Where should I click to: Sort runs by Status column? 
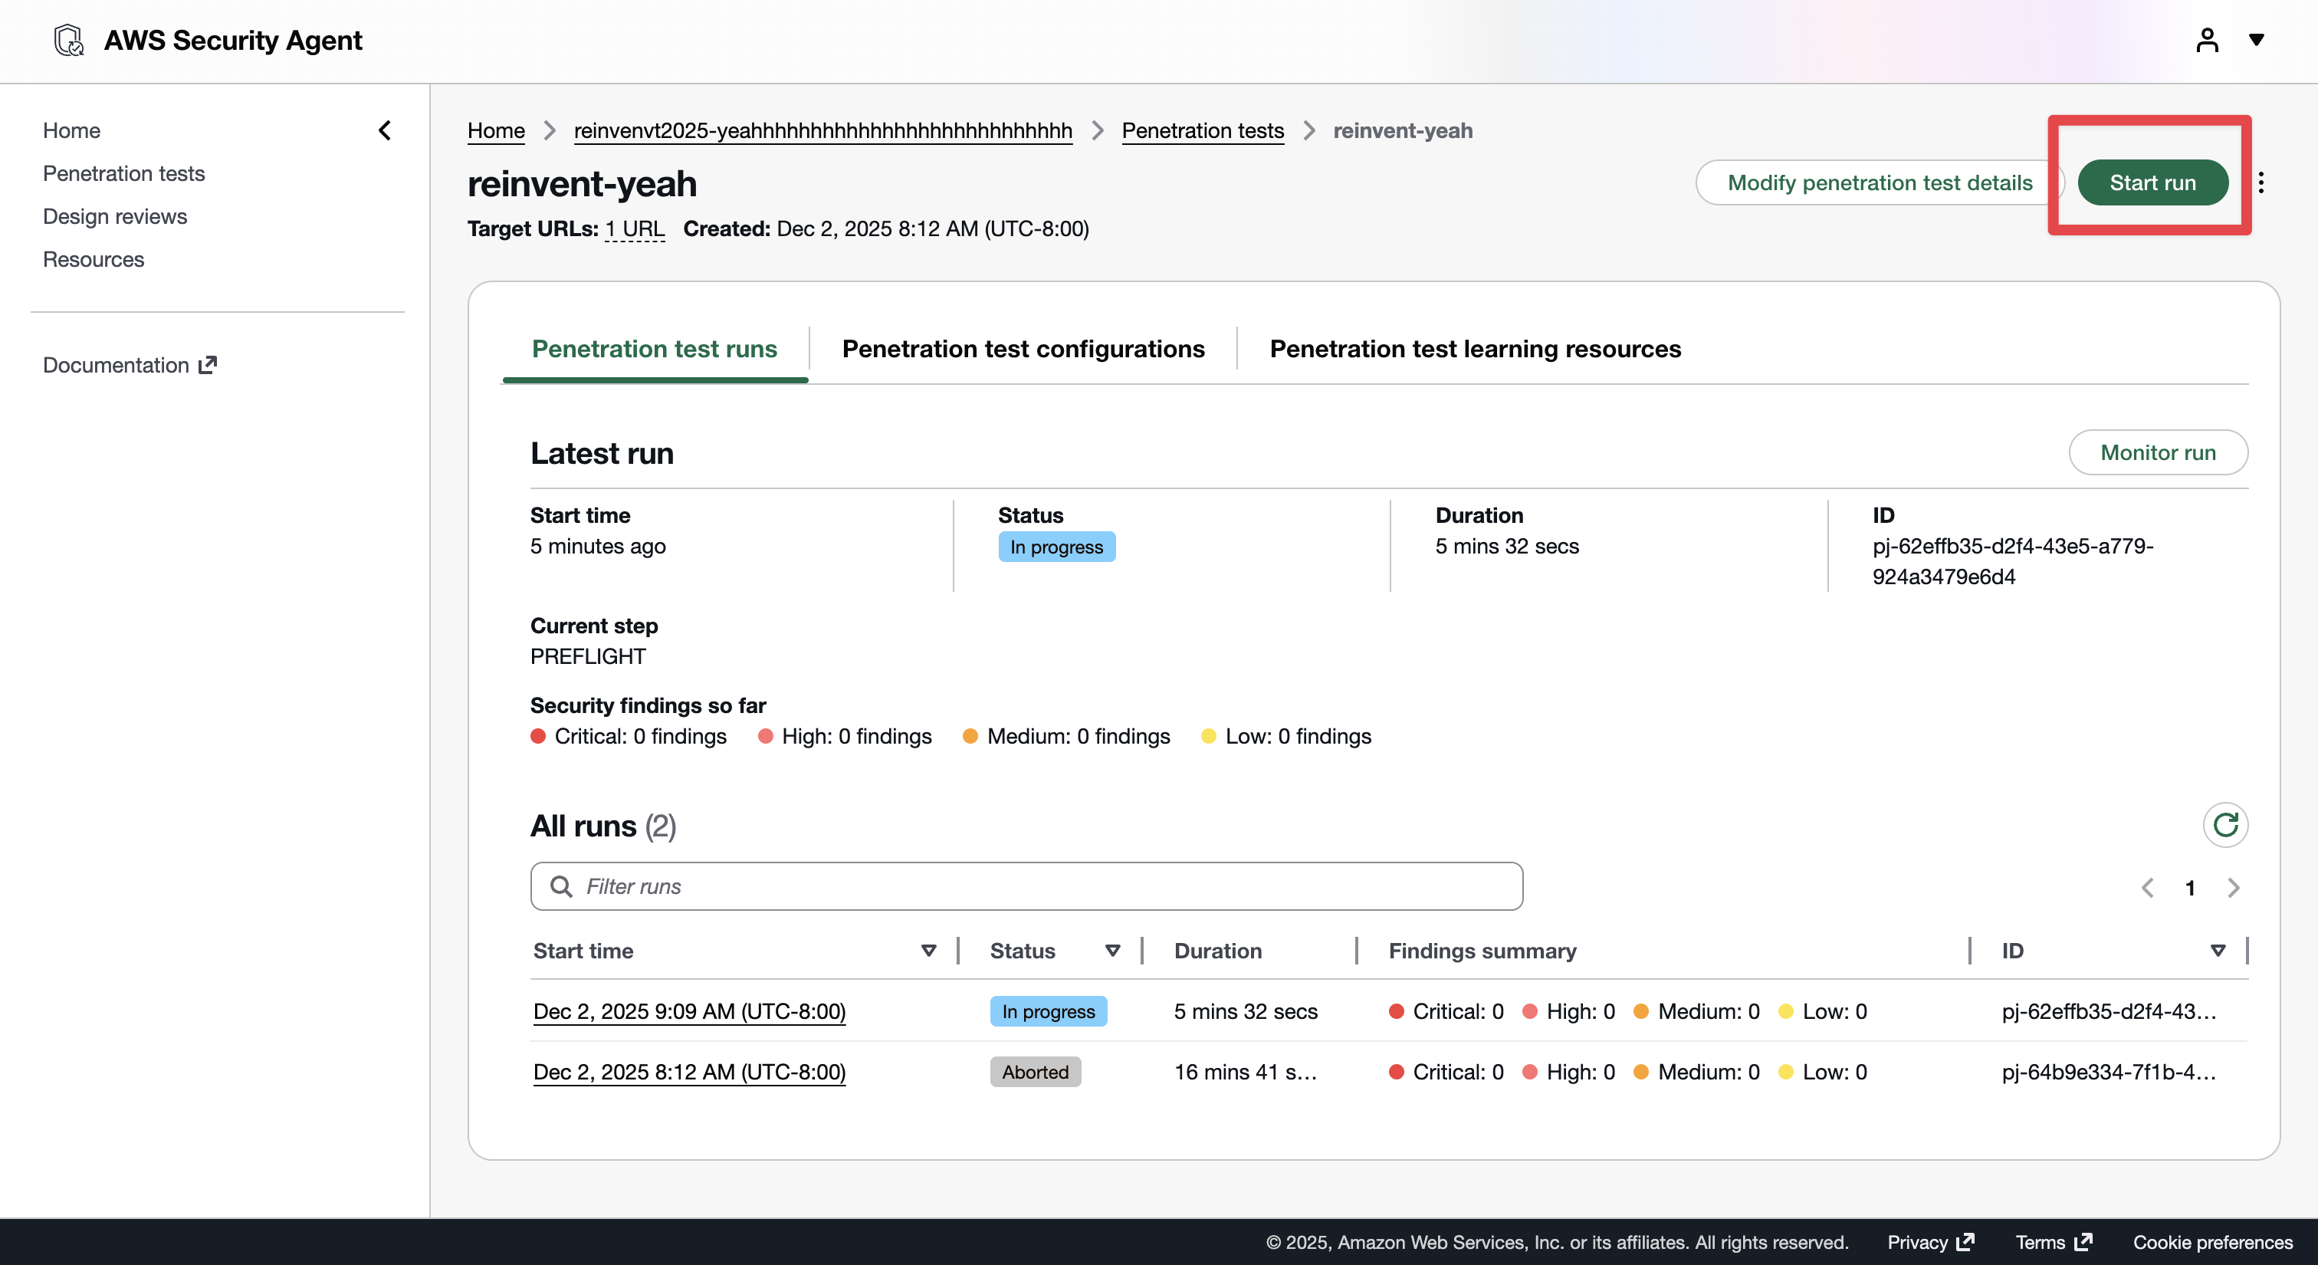pos(1112,951)
